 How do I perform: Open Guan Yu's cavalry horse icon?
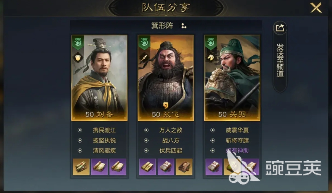[211, 57]
